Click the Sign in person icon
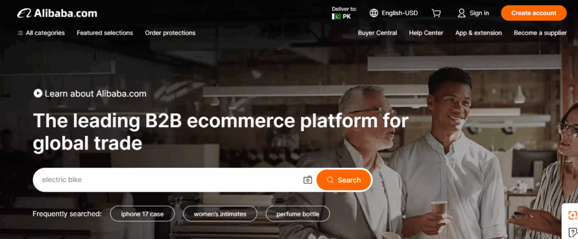Viewport: 578px width, 239px height. point(462,13)
